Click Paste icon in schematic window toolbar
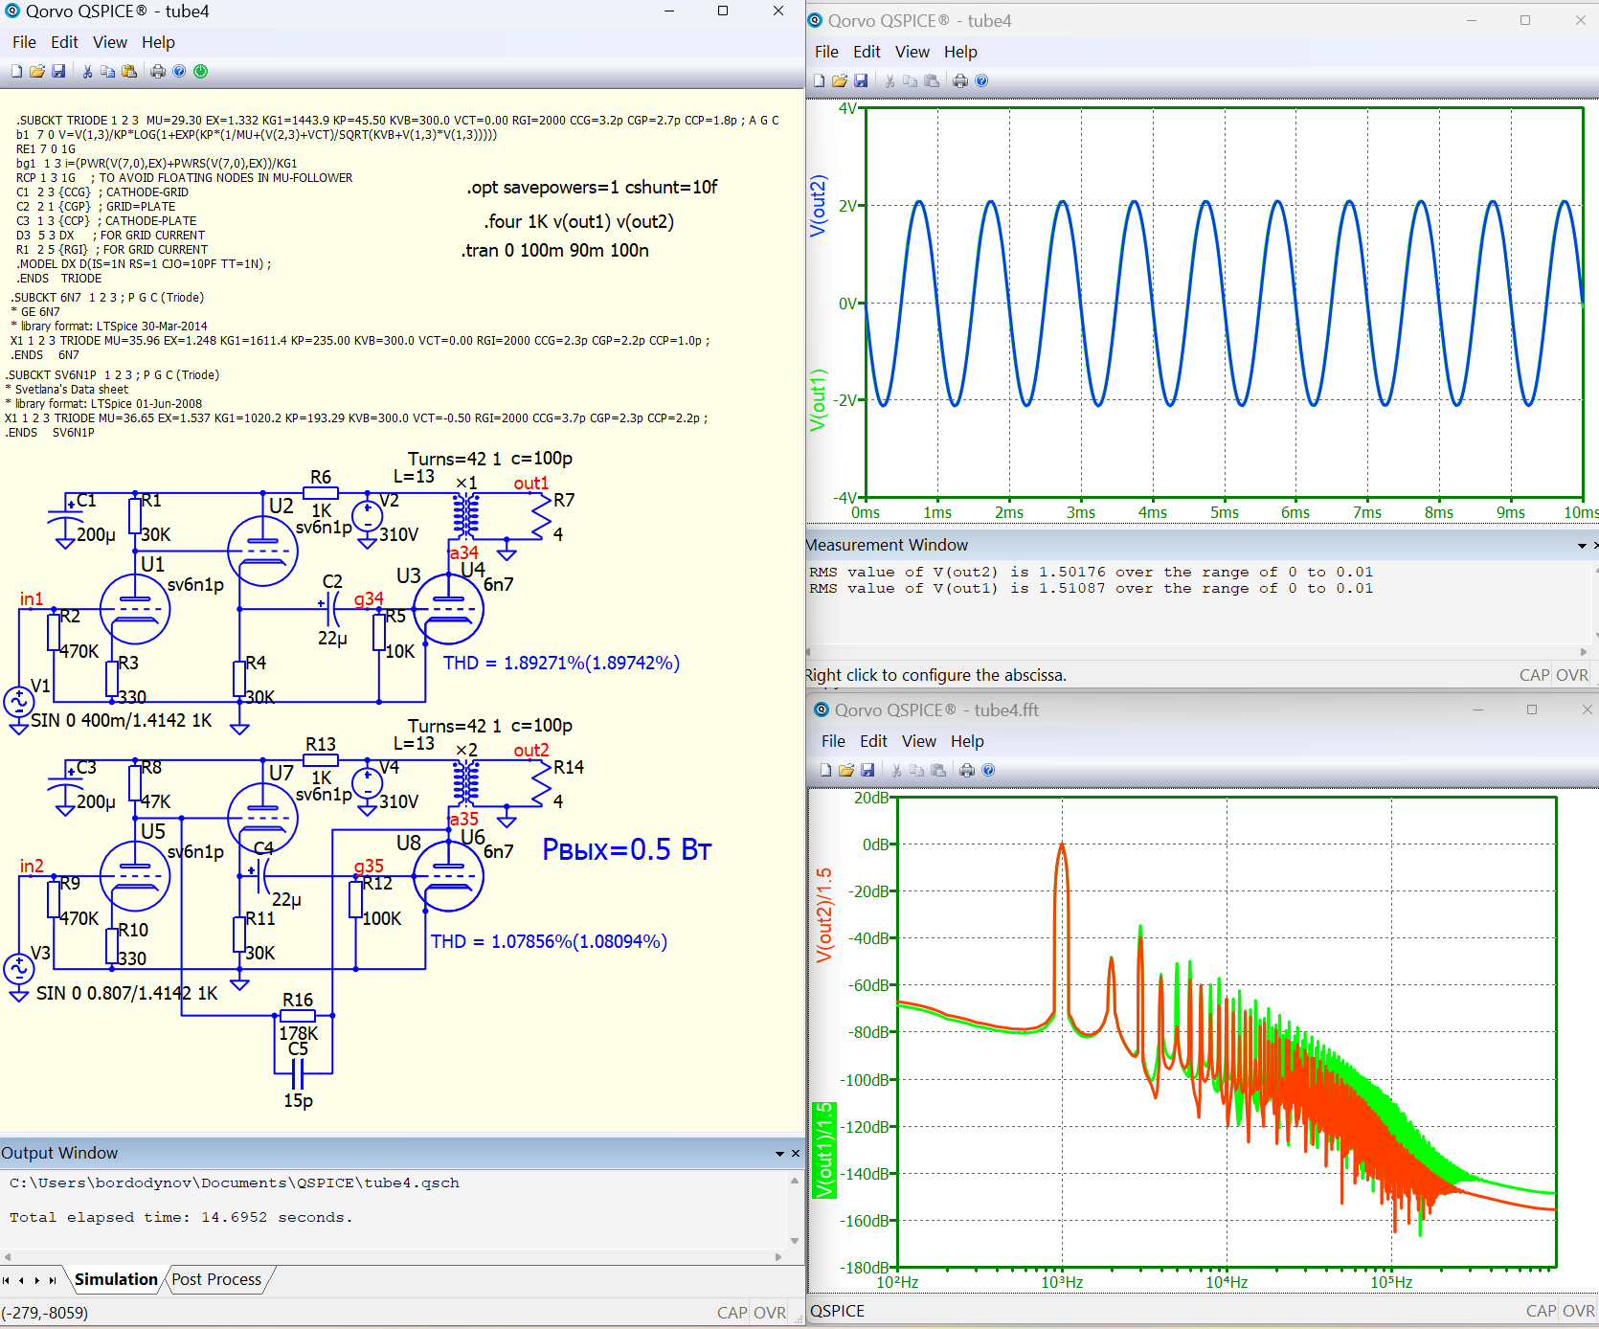The width and height of the screenshot is (1599, 1329). coord(129,71)
